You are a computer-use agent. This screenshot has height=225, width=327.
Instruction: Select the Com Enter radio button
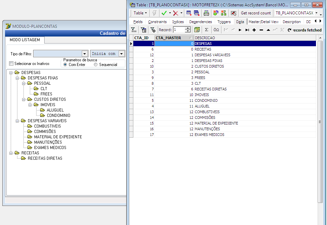(x=65, y=65)
